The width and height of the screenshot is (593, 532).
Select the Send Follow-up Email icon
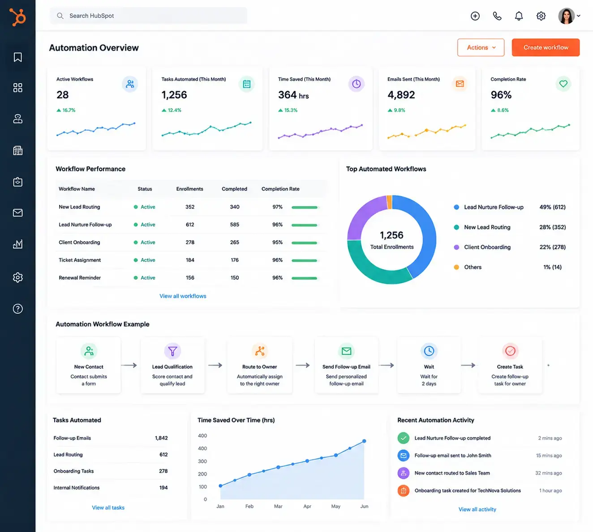click(x=346, y=351)
